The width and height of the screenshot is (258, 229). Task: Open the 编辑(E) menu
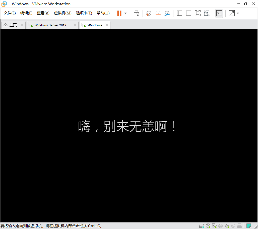(x=26, y=13)
